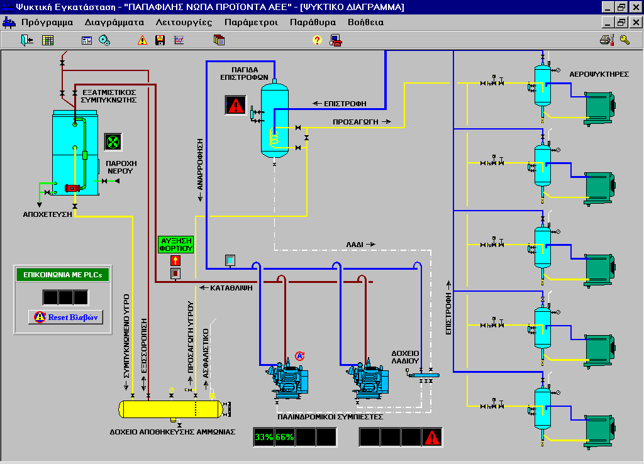Expand the Λειτουργίες menu
The image size is (644, 464).
(184, 22)
